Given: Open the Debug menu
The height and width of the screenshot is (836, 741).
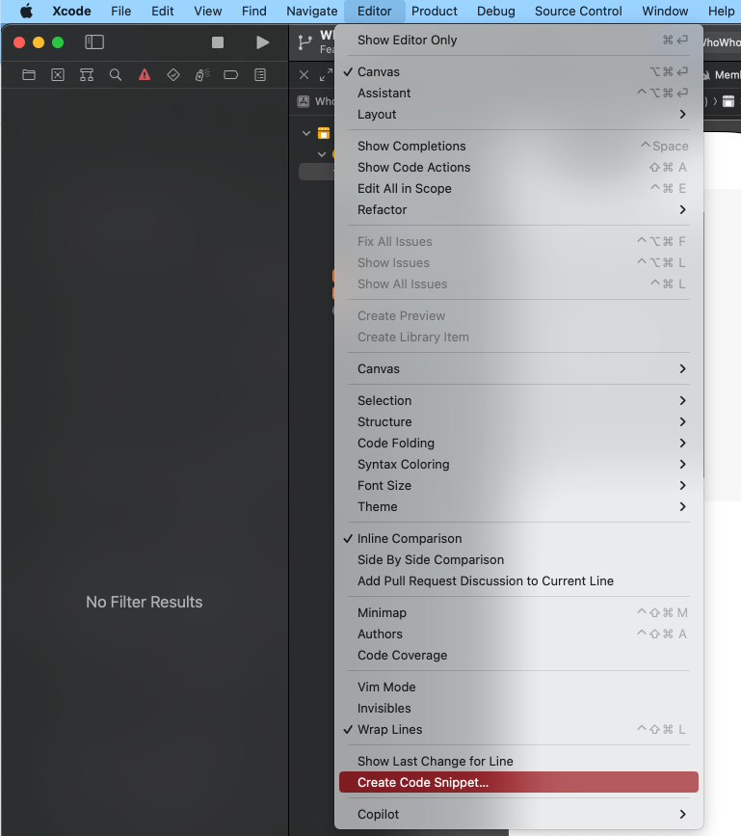Looking at the screenshot, I should [496, 12].
